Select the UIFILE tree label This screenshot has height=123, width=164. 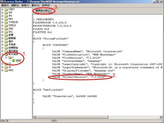tap(12, 26)
